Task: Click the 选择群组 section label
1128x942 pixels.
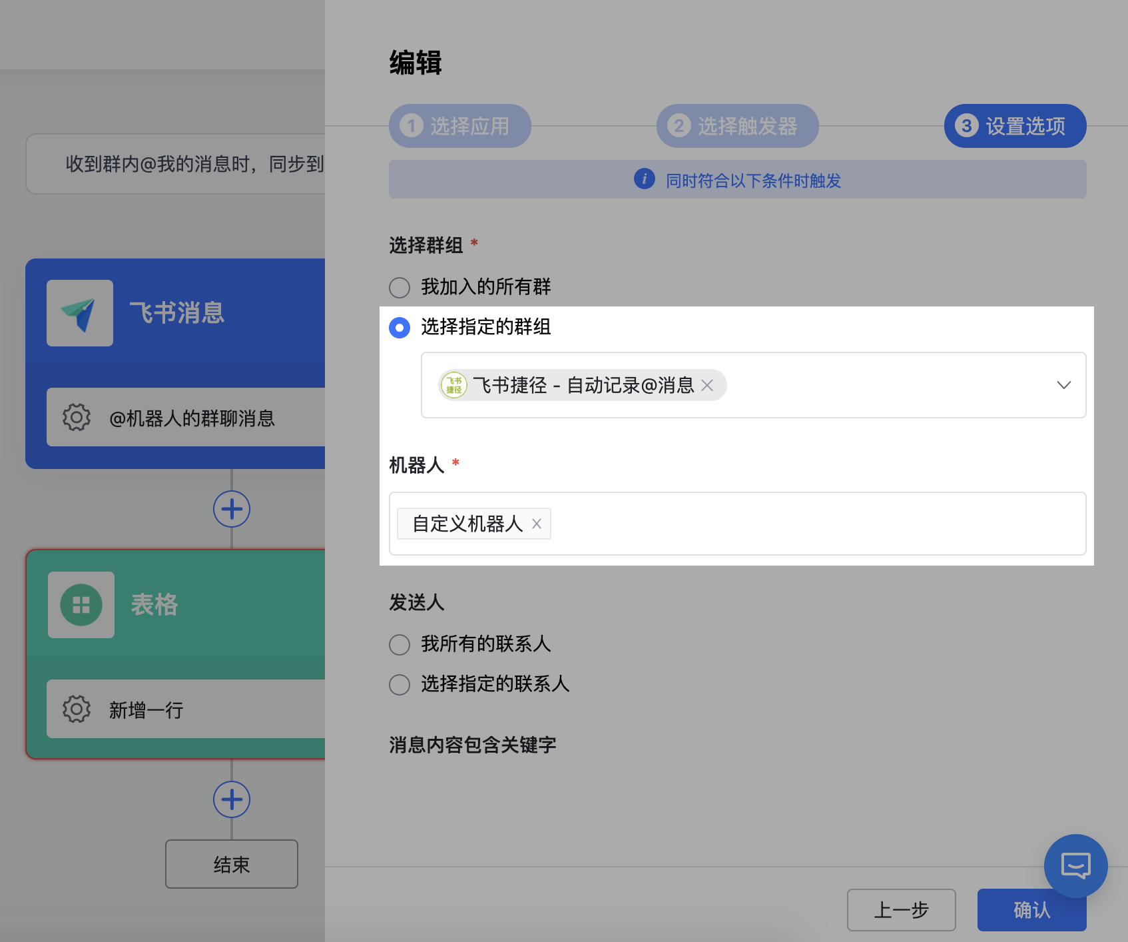Action: tap(426, 245)
